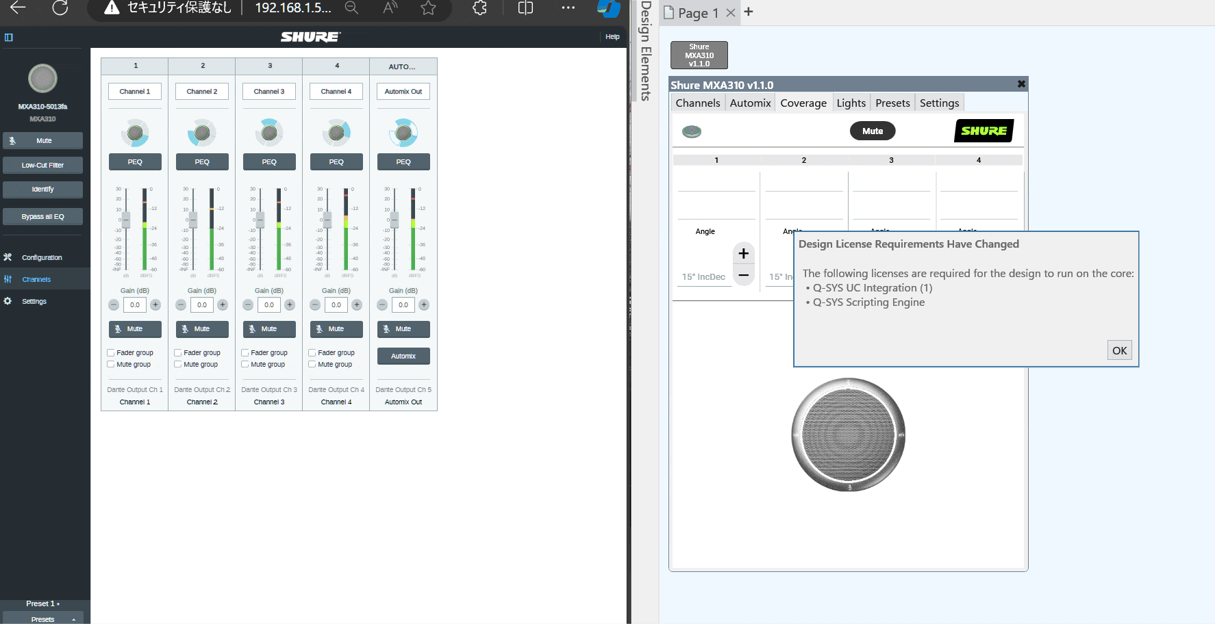Viewport: 1215px width, 624px height.
Task: Open the Presets tab in Q-SYS panel
Action: coord(892,103)
